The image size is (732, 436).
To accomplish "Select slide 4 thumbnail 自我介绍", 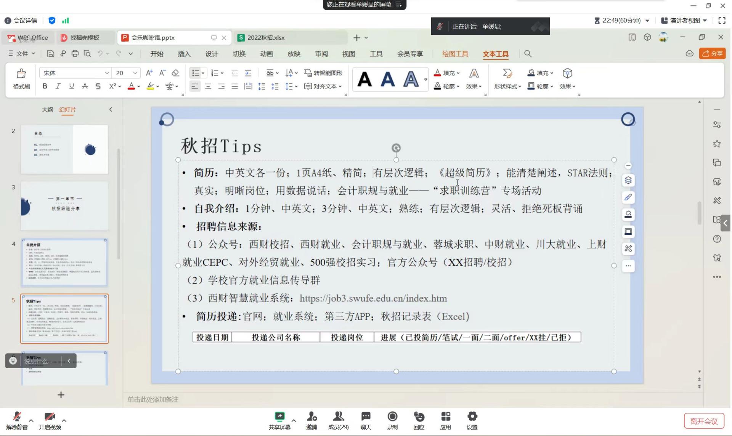I will tap(64, 262).
